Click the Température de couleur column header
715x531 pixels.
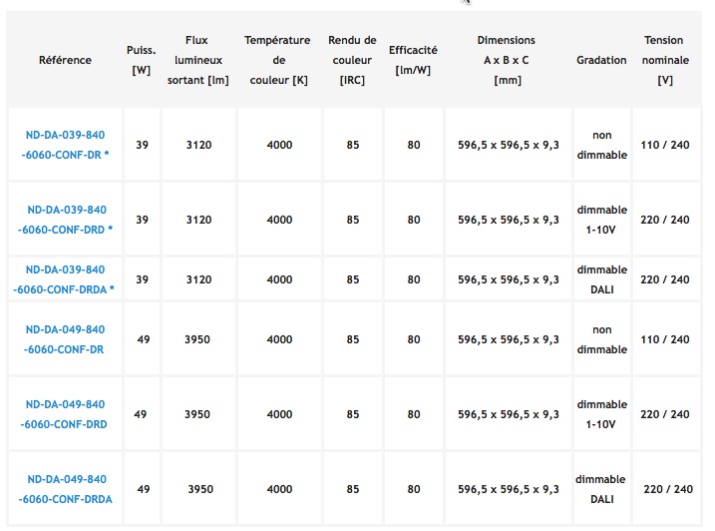[x=278, y=60]
